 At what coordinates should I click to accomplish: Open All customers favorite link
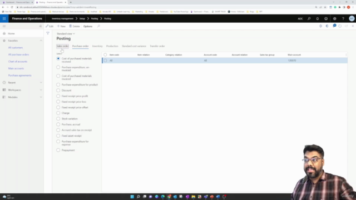[x=16, y=48]
